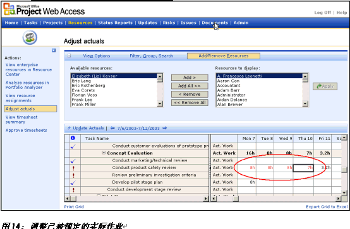Open View enterprise resources in Resource Center
Screen dimensions: 350x229
tap(28, 69)
